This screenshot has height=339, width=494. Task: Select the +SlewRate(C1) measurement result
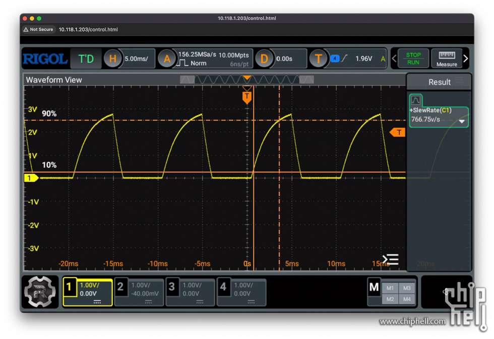(x=439, y=117)
